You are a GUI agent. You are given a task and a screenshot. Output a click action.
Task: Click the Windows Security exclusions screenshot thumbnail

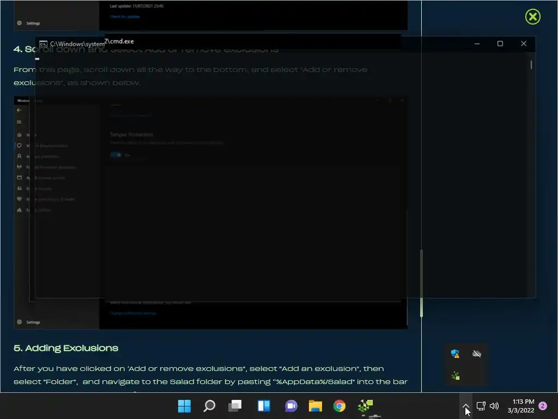coord(210,212)
